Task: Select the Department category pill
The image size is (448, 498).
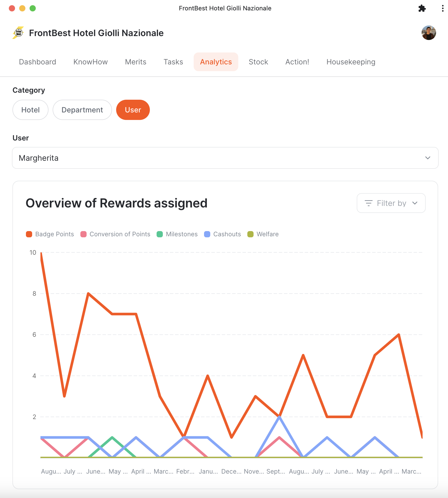Action: pyautogui.click(x=82, y=110)
